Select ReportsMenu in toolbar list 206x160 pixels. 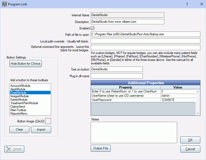[x=30, y=114]
